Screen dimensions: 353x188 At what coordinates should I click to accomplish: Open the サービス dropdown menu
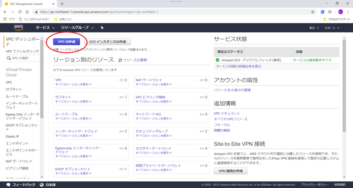point(45,28)
